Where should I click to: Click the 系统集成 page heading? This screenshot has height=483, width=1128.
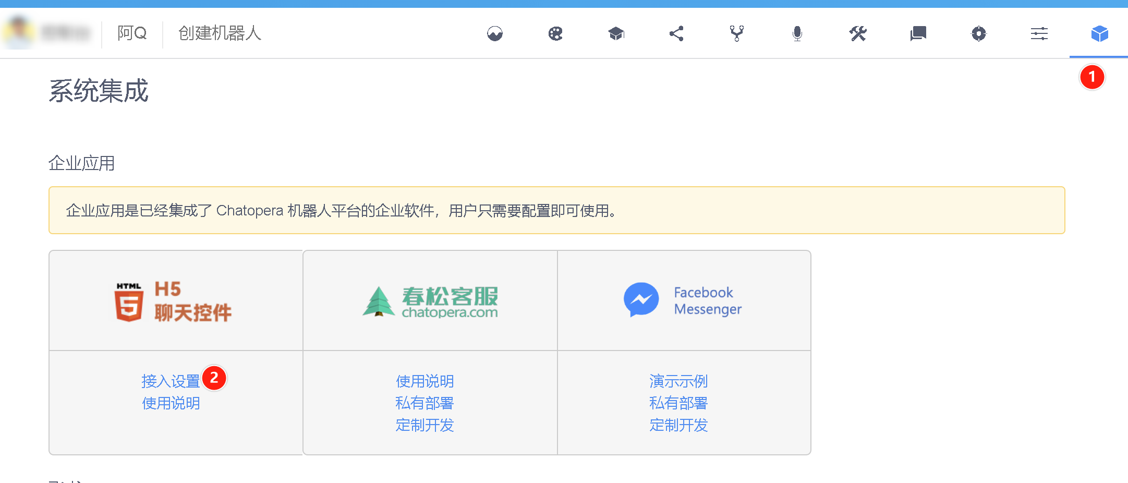(99, 91)
